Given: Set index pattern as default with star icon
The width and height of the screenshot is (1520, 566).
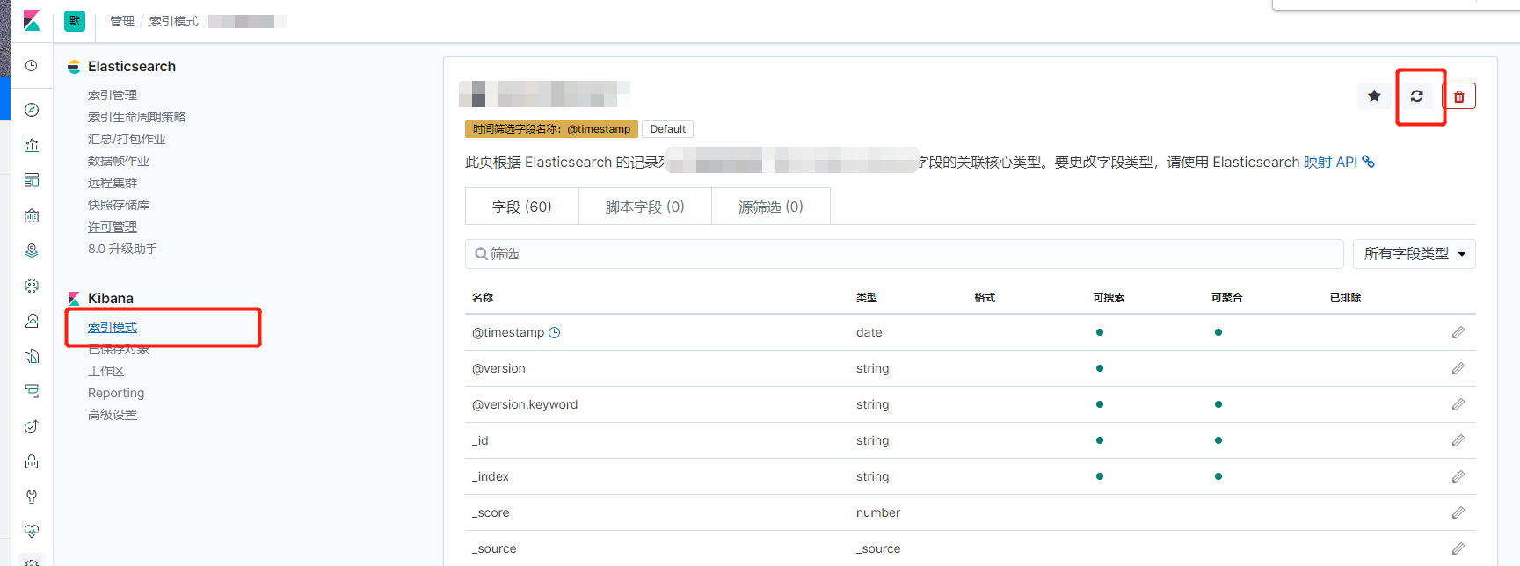Looking at the screenshot, I should pyautogui.click(x=1374, y=96).
